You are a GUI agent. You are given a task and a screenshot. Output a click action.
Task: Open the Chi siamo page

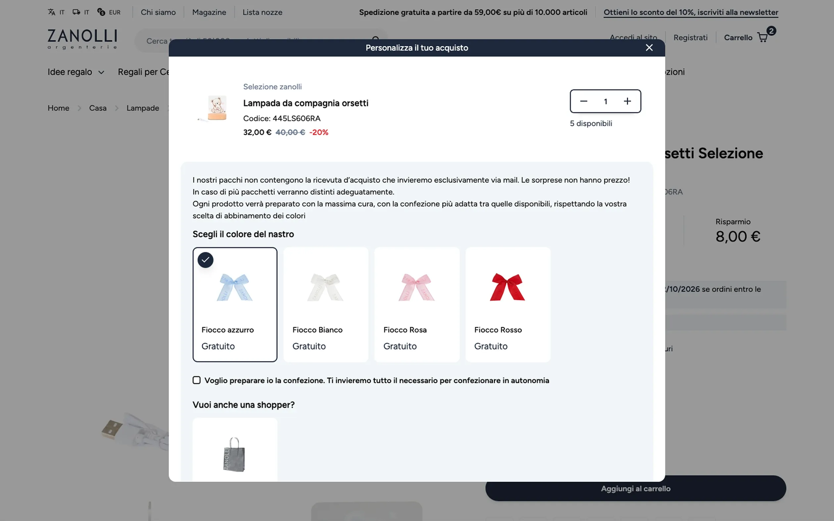[x=158, y=12]
